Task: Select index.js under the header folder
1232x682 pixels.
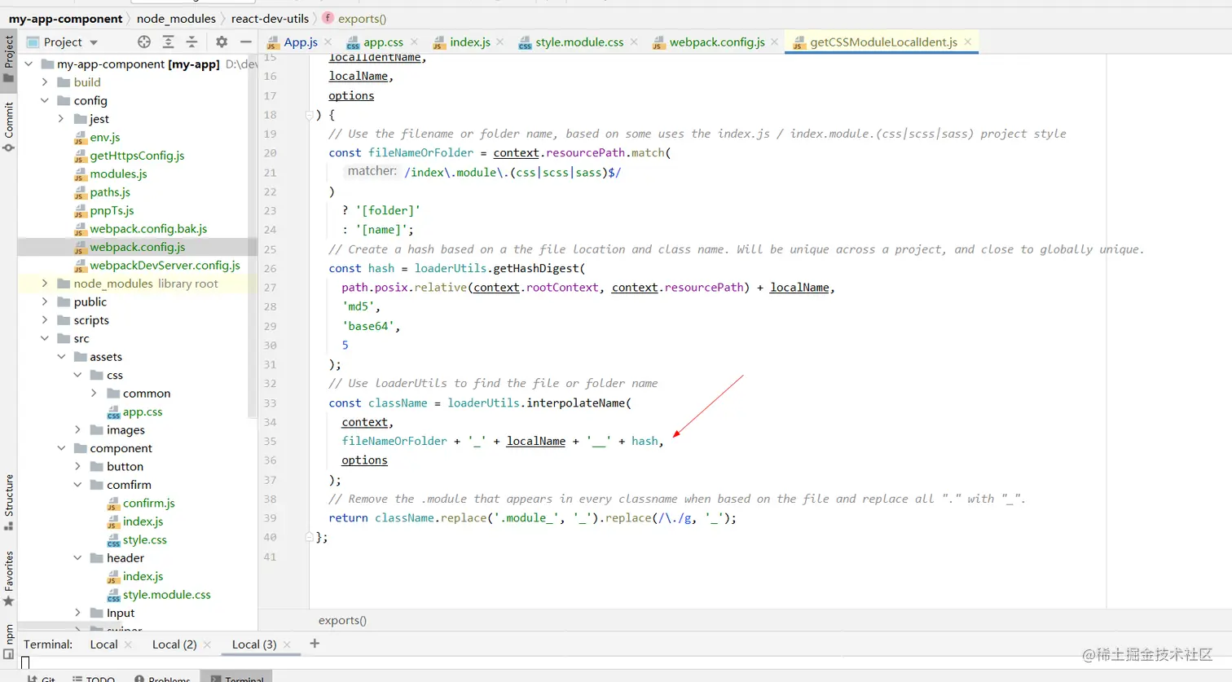Action: pos(143,577)
